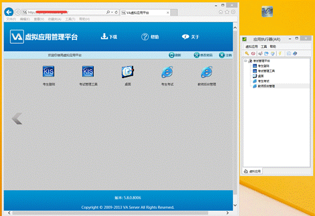Screen dimensions: 315x216
Task: Launch the 考试管理工具 KIS app icon
Action: 88,72
